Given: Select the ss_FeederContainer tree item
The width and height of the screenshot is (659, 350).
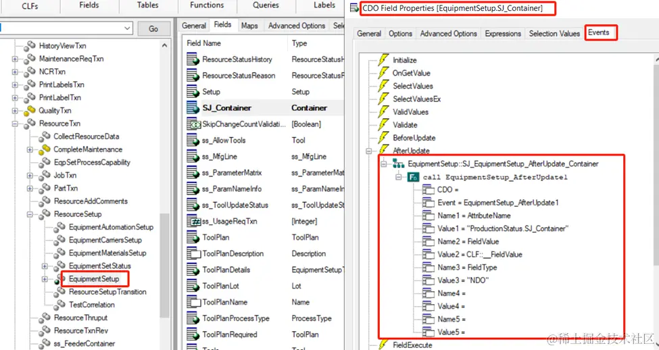Looking at the screenshot, I should point(84,344).
